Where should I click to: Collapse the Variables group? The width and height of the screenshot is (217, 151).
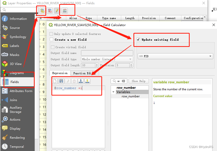click(x=113, y=92)
